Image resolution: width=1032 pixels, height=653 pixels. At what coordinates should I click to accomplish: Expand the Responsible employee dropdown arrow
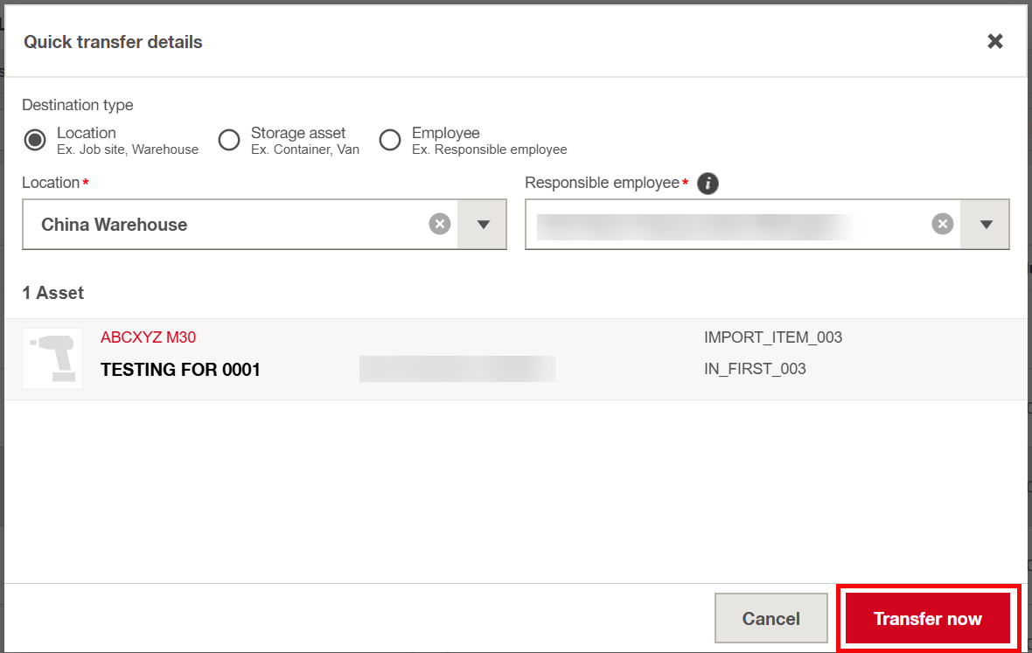(x=986, y=225)
